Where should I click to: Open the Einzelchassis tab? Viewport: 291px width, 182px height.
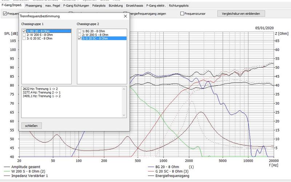(134, 5)
